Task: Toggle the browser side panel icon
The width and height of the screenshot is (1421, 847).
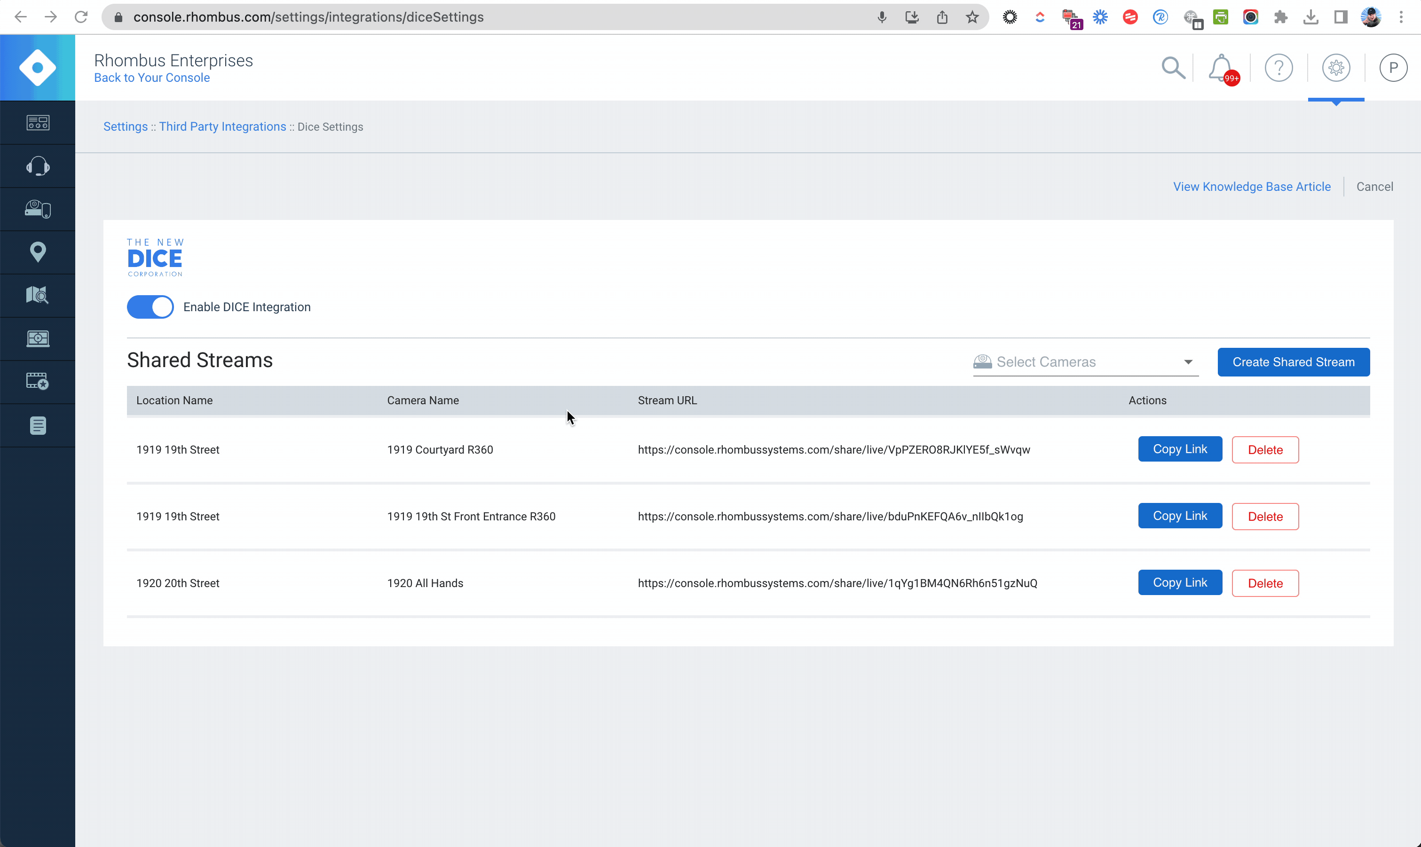Action: tap(1341, 17)
